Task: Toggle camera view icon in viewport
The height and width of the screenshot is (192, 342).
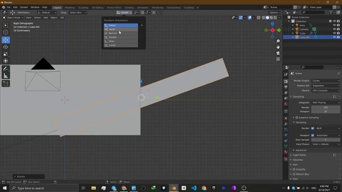Action: [x=278, y=53]
